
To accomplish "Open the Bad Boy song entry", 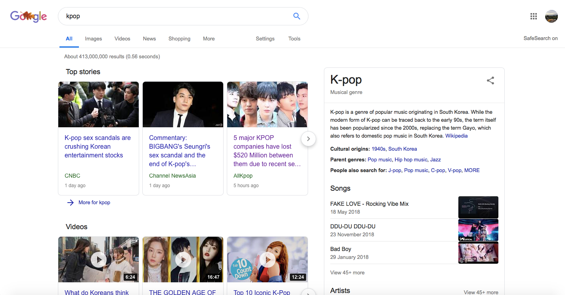I will click(x=341, y=249).
